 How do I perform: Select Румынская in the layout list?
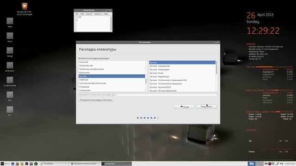[112, 73]
